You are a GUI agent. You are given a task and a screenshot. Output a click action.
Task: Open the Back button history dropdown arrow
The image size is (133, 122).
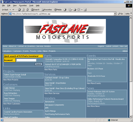[10, 10]
